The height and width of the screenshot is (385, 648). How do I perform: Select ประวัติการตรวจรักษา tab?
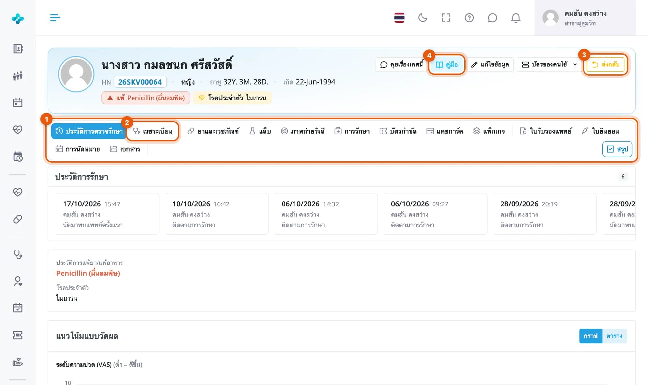[x=89, y=131]
